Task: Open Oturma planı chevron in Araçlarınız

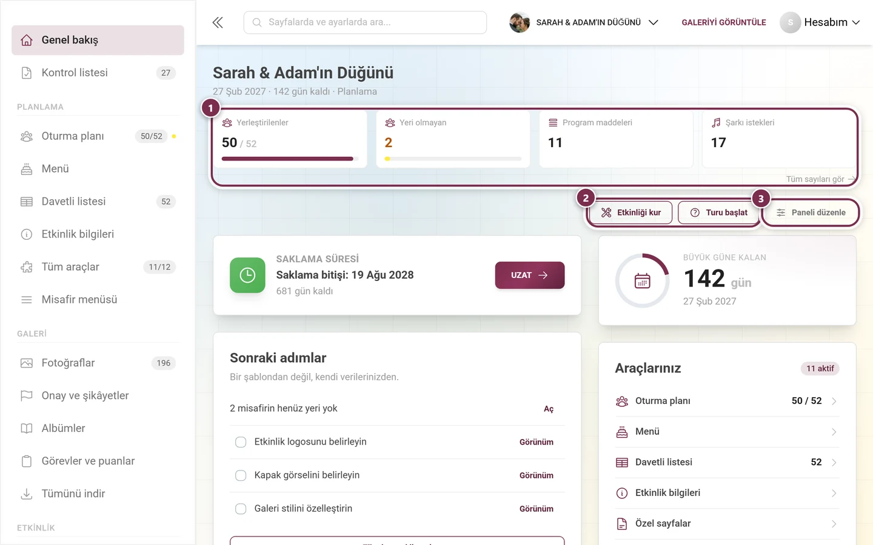Action: pyautogui.click(x=834, y=401)
